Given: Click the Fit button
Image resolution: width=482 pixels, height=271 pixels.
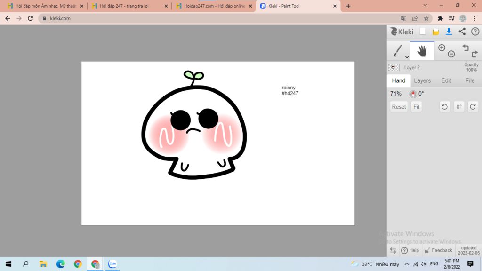Looking at the screenshot, I should point(416,107).
